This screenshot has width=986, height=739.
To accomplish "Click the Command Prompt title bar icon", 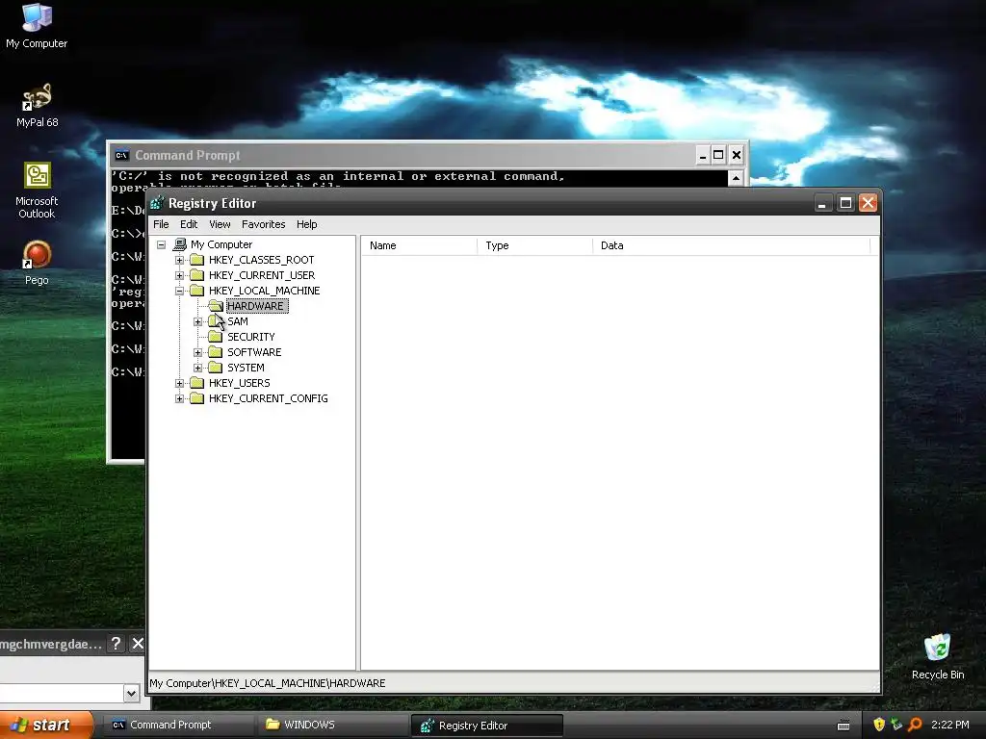I will pyautogui.click(x=122, y=155).
